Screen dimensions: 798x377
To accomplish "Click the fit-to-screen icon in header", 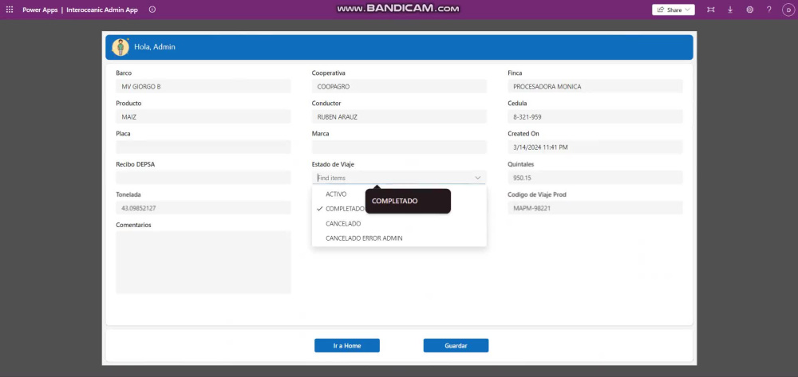I will tap(711, 10).
